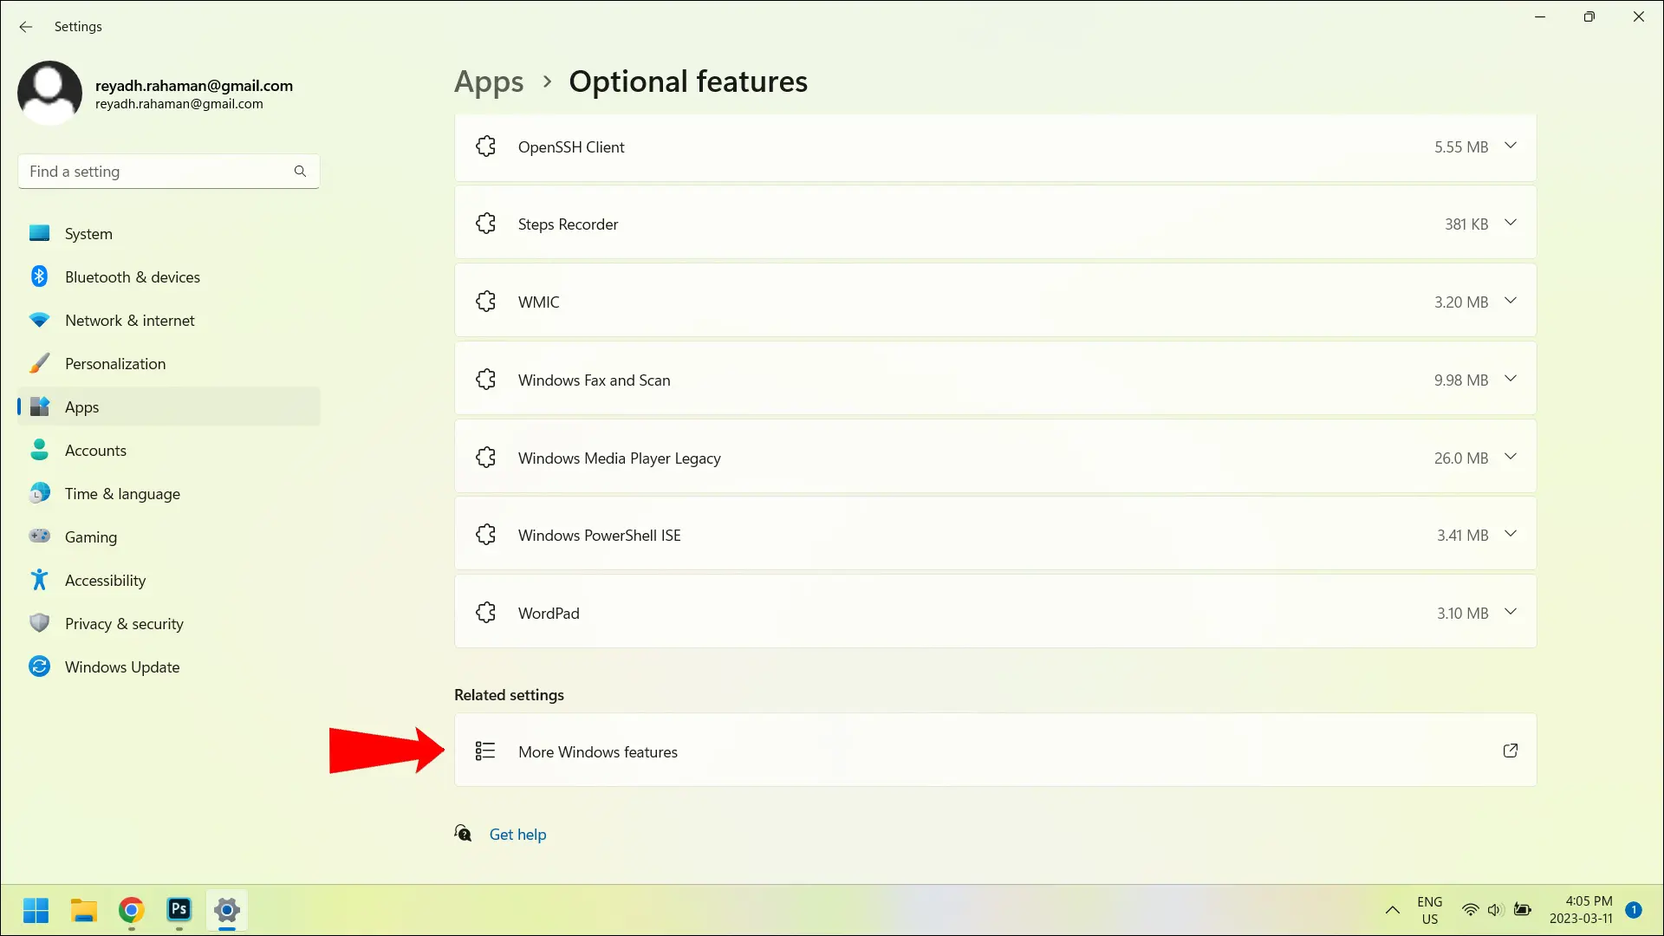Click the Accessibility settings icon
1664x936 pixels.
[x=39, y=580]
